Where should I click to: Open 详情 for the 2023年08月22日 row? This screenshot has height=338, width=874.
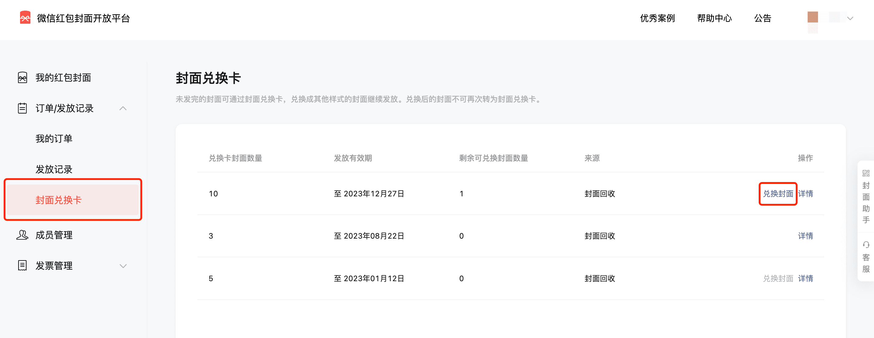coord(805,236)
